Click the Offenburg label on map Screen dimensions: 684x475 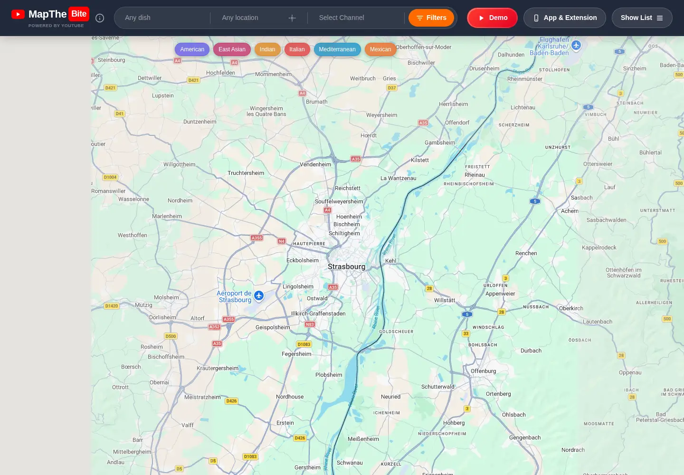point(484,371)
